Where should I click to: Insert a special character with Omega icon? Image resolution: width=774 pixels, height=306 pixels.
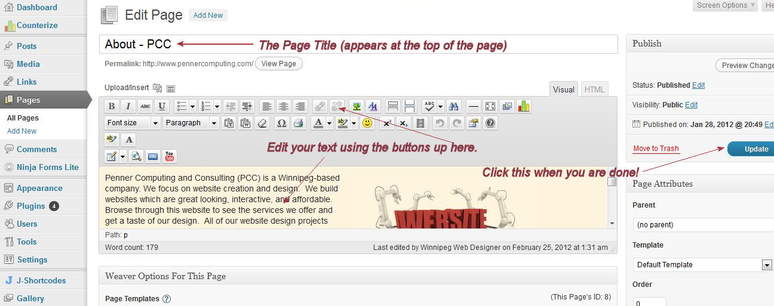[x=281, y=123]
